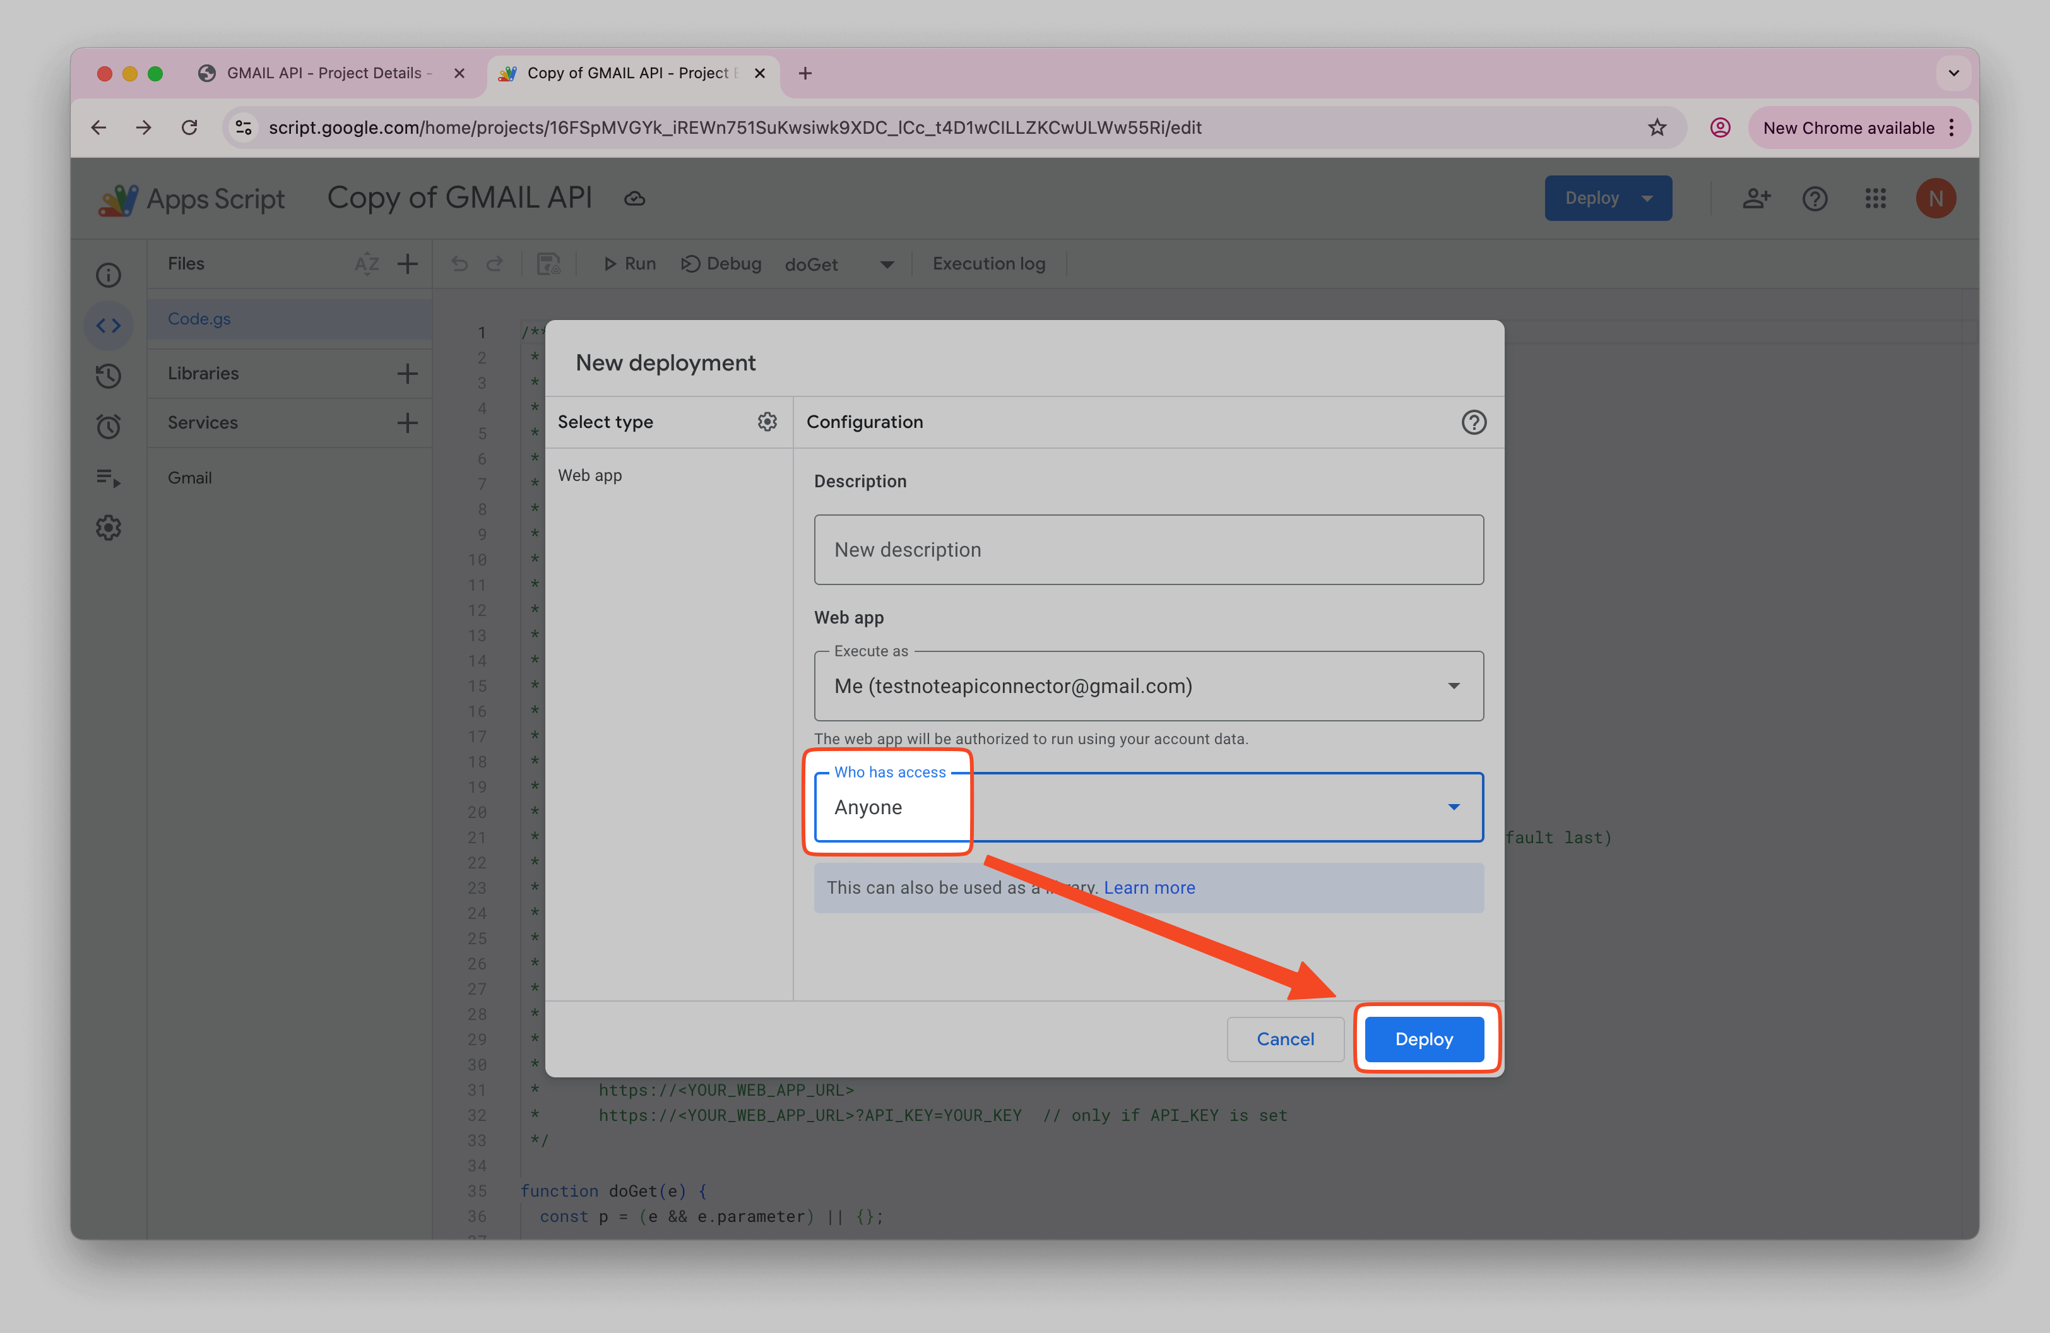Click the save project icon
This screenshot has width=2050, height=1333.
tap(548, 263)
